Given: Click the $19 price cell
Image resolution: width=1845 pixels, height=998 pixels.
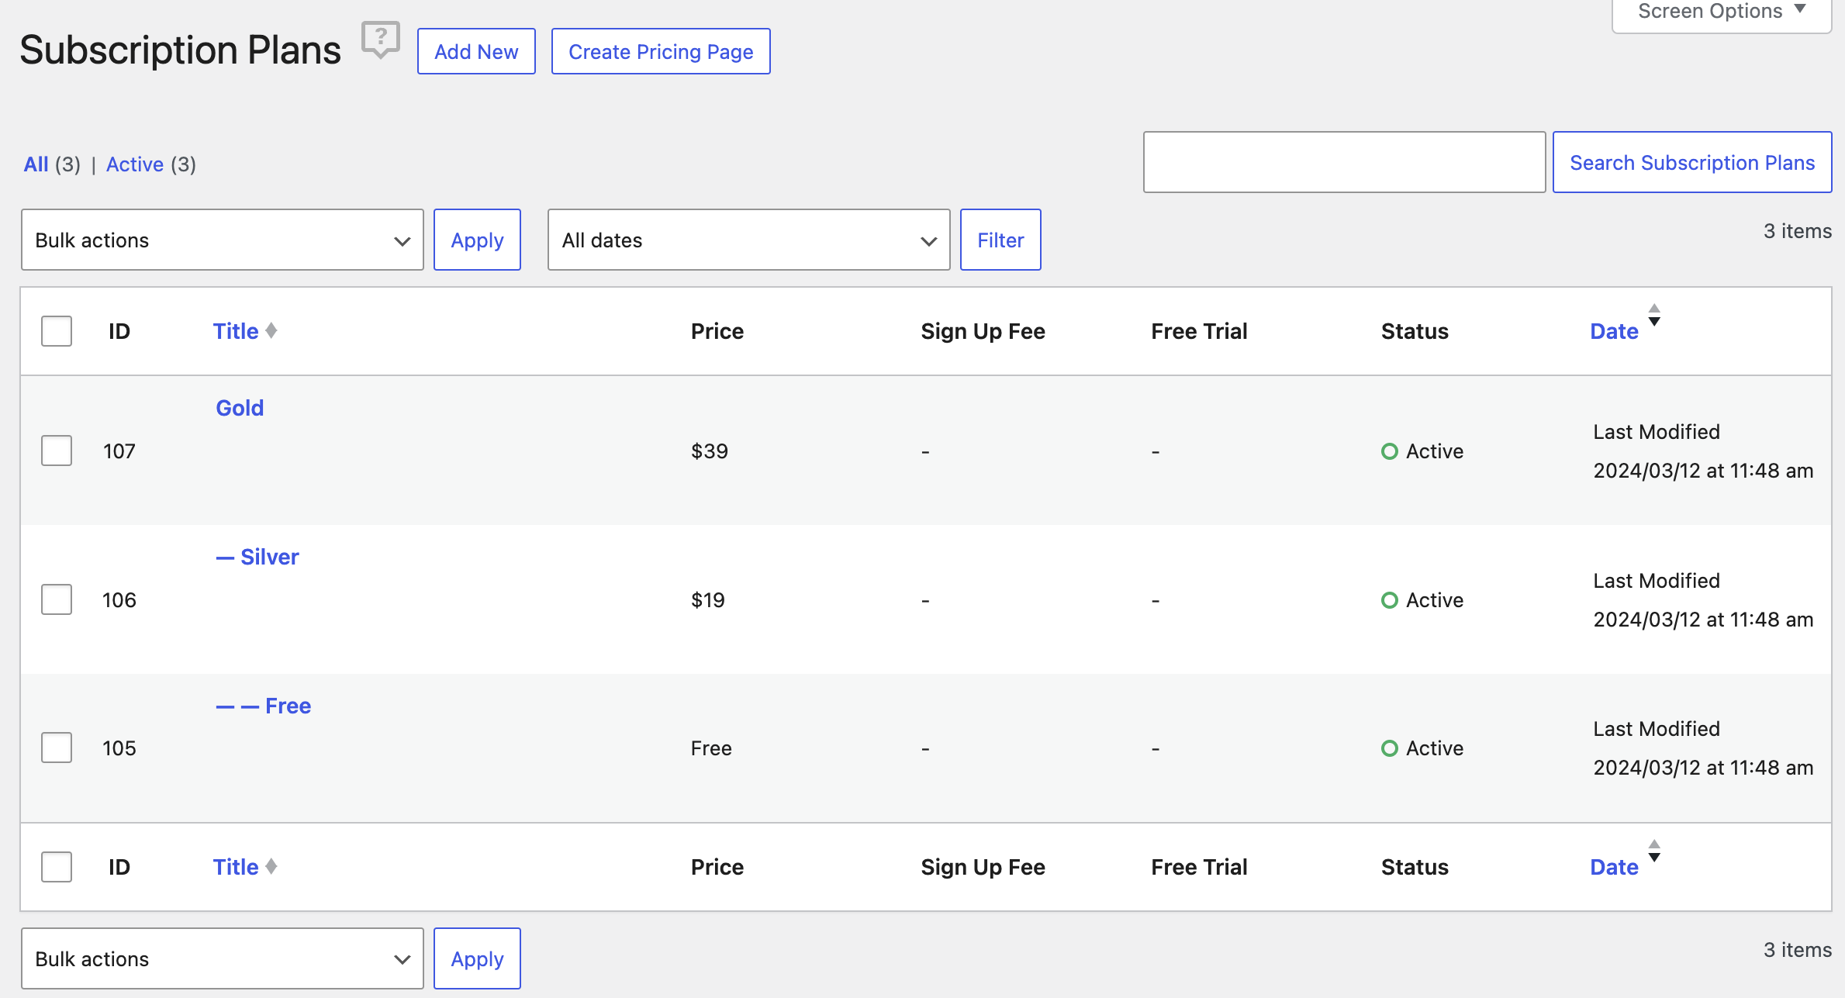Looking at the screenshot, I should coord(708,600).
